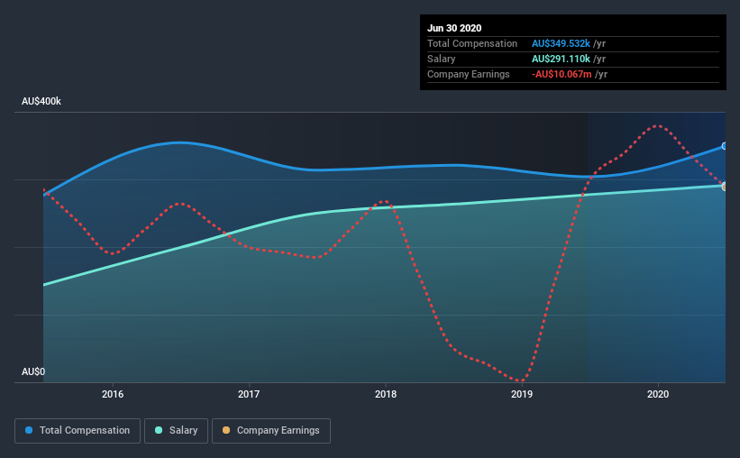Click the Total Compensation endpoint marker
The height and width of the screenshot is (458, 740).
click(x=724, y=146)
